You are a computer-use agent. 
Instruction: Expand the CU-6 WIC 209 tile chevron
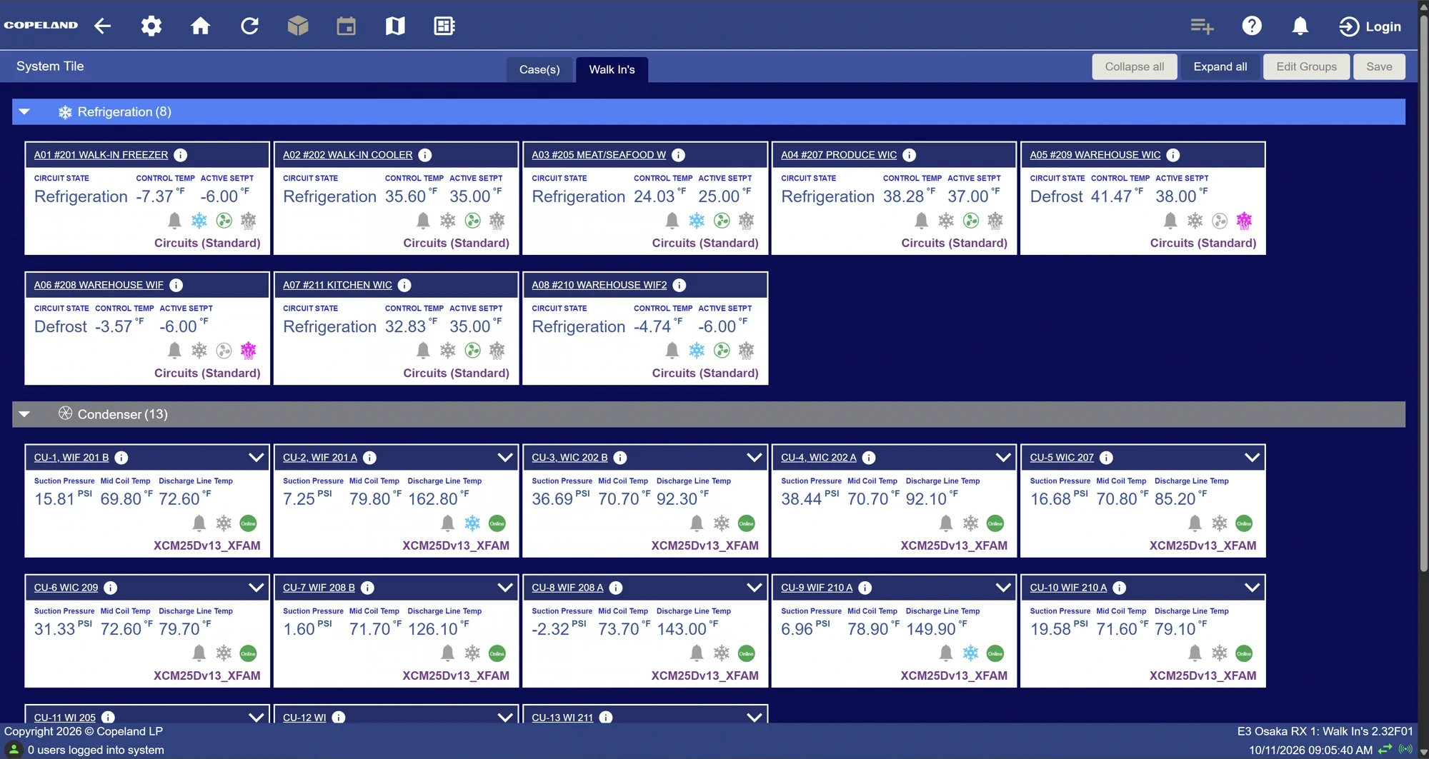(x=256, y=588)
